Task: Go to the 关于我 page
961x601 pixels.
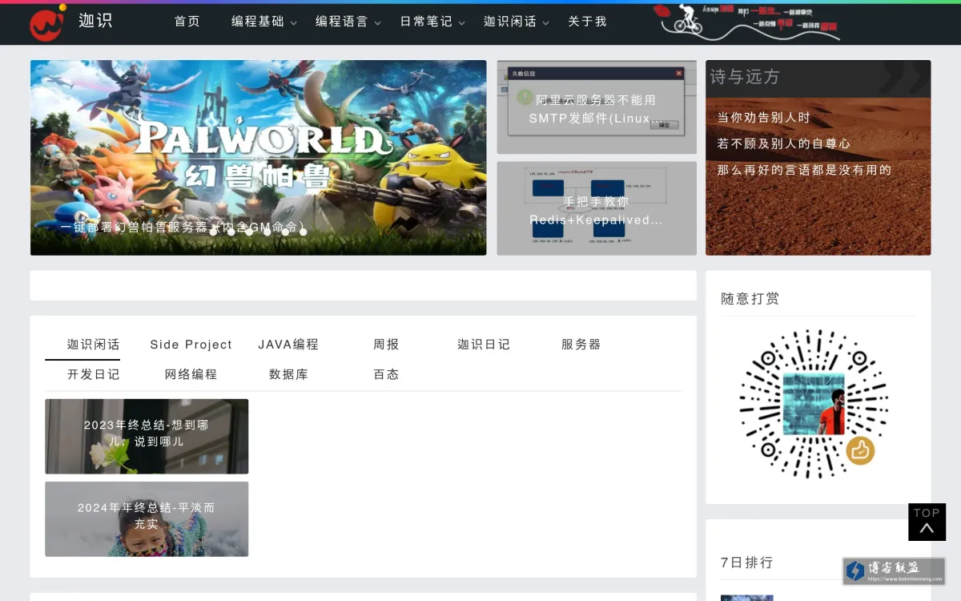Action: coord(588,22)
